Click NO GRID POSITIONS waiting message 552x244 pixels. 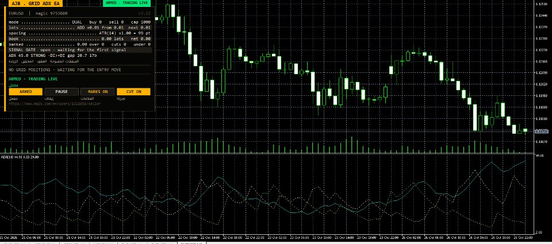[65, 70]
